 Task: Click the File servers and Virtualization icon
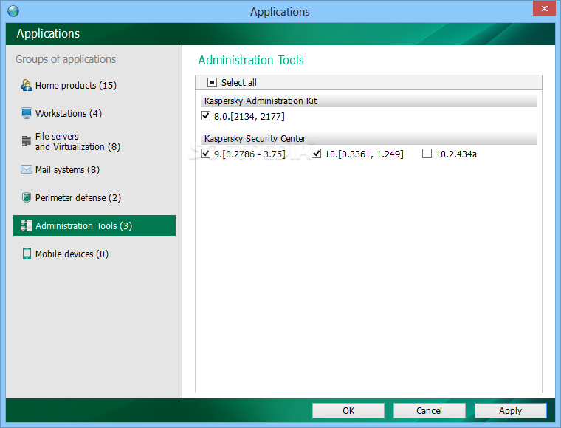[x=26, y=141]
